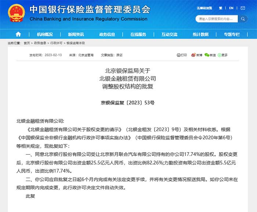Open the 机构概况 menu
This screenshot has height=212, width=257.
pos(45,34)
